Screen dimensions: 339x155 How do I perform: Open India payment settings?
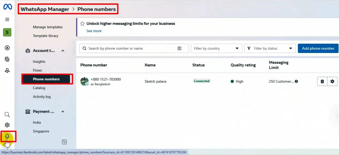pyautogui.click(x=37, y=122)
